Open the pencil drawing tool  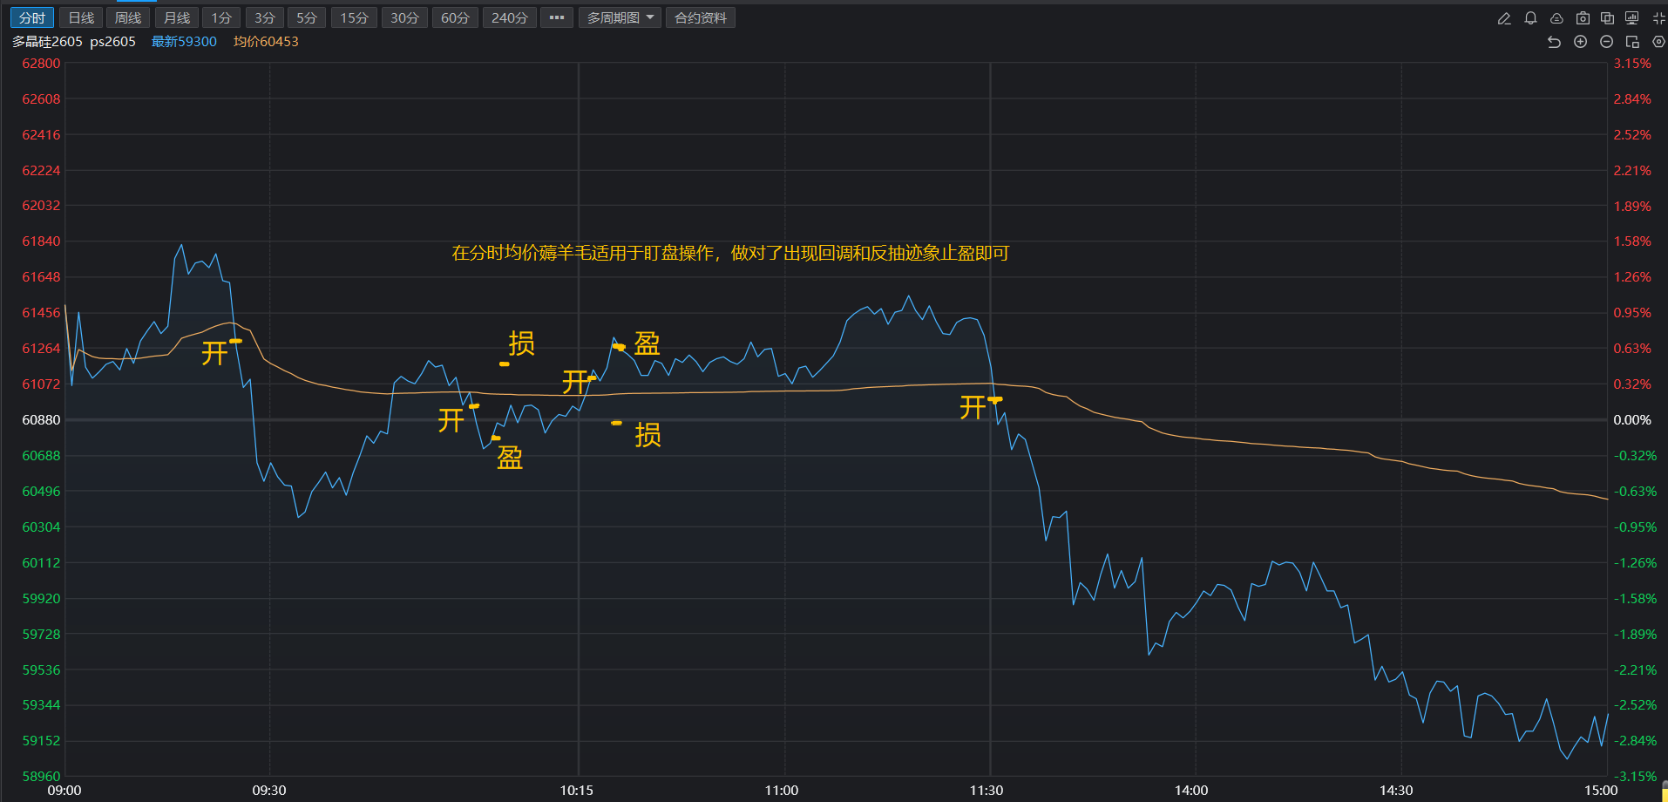coord(1504,18)
